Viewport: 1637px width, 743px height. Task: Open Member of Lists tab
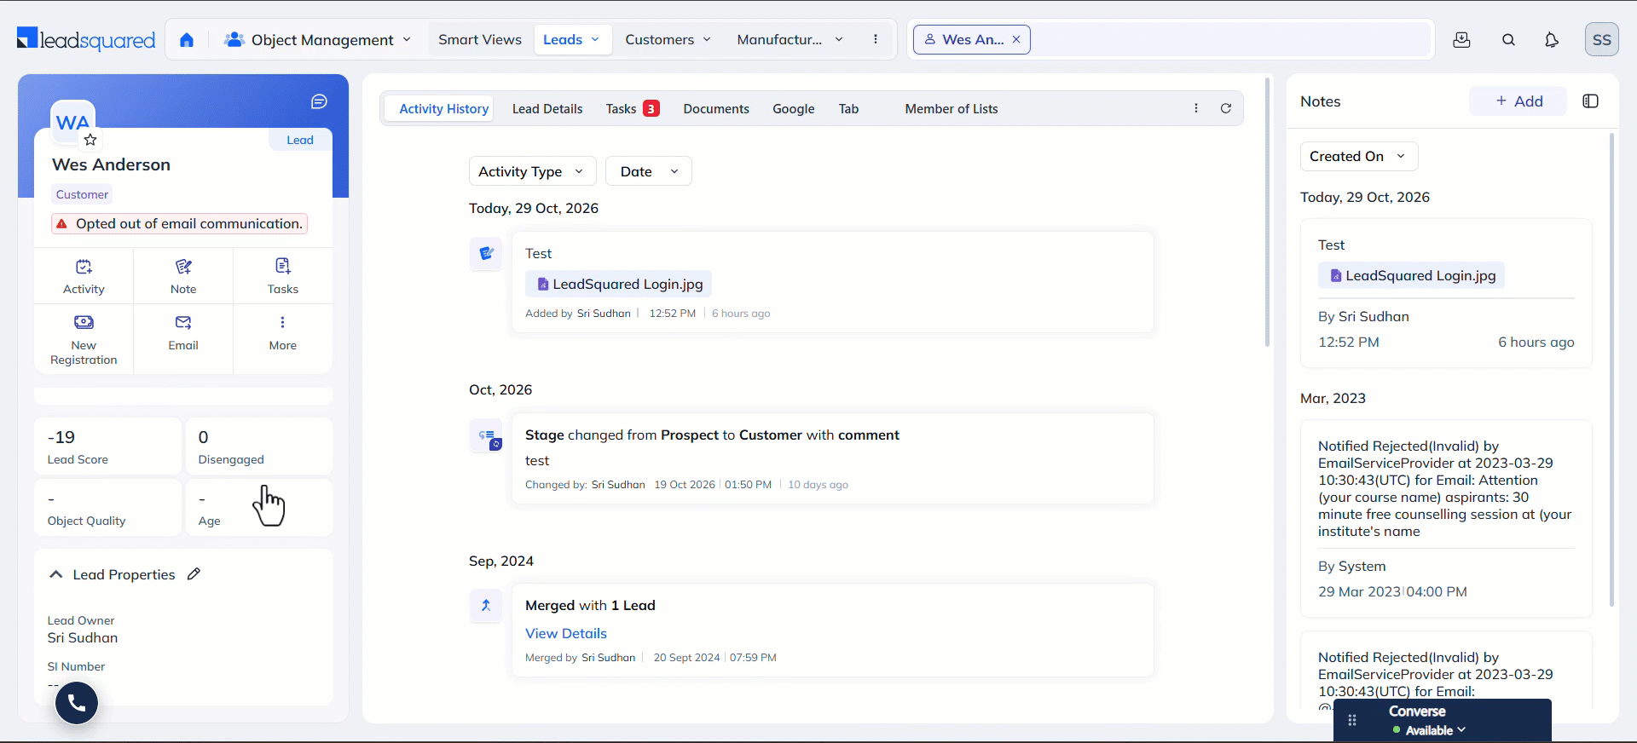(x=952, y=109)
